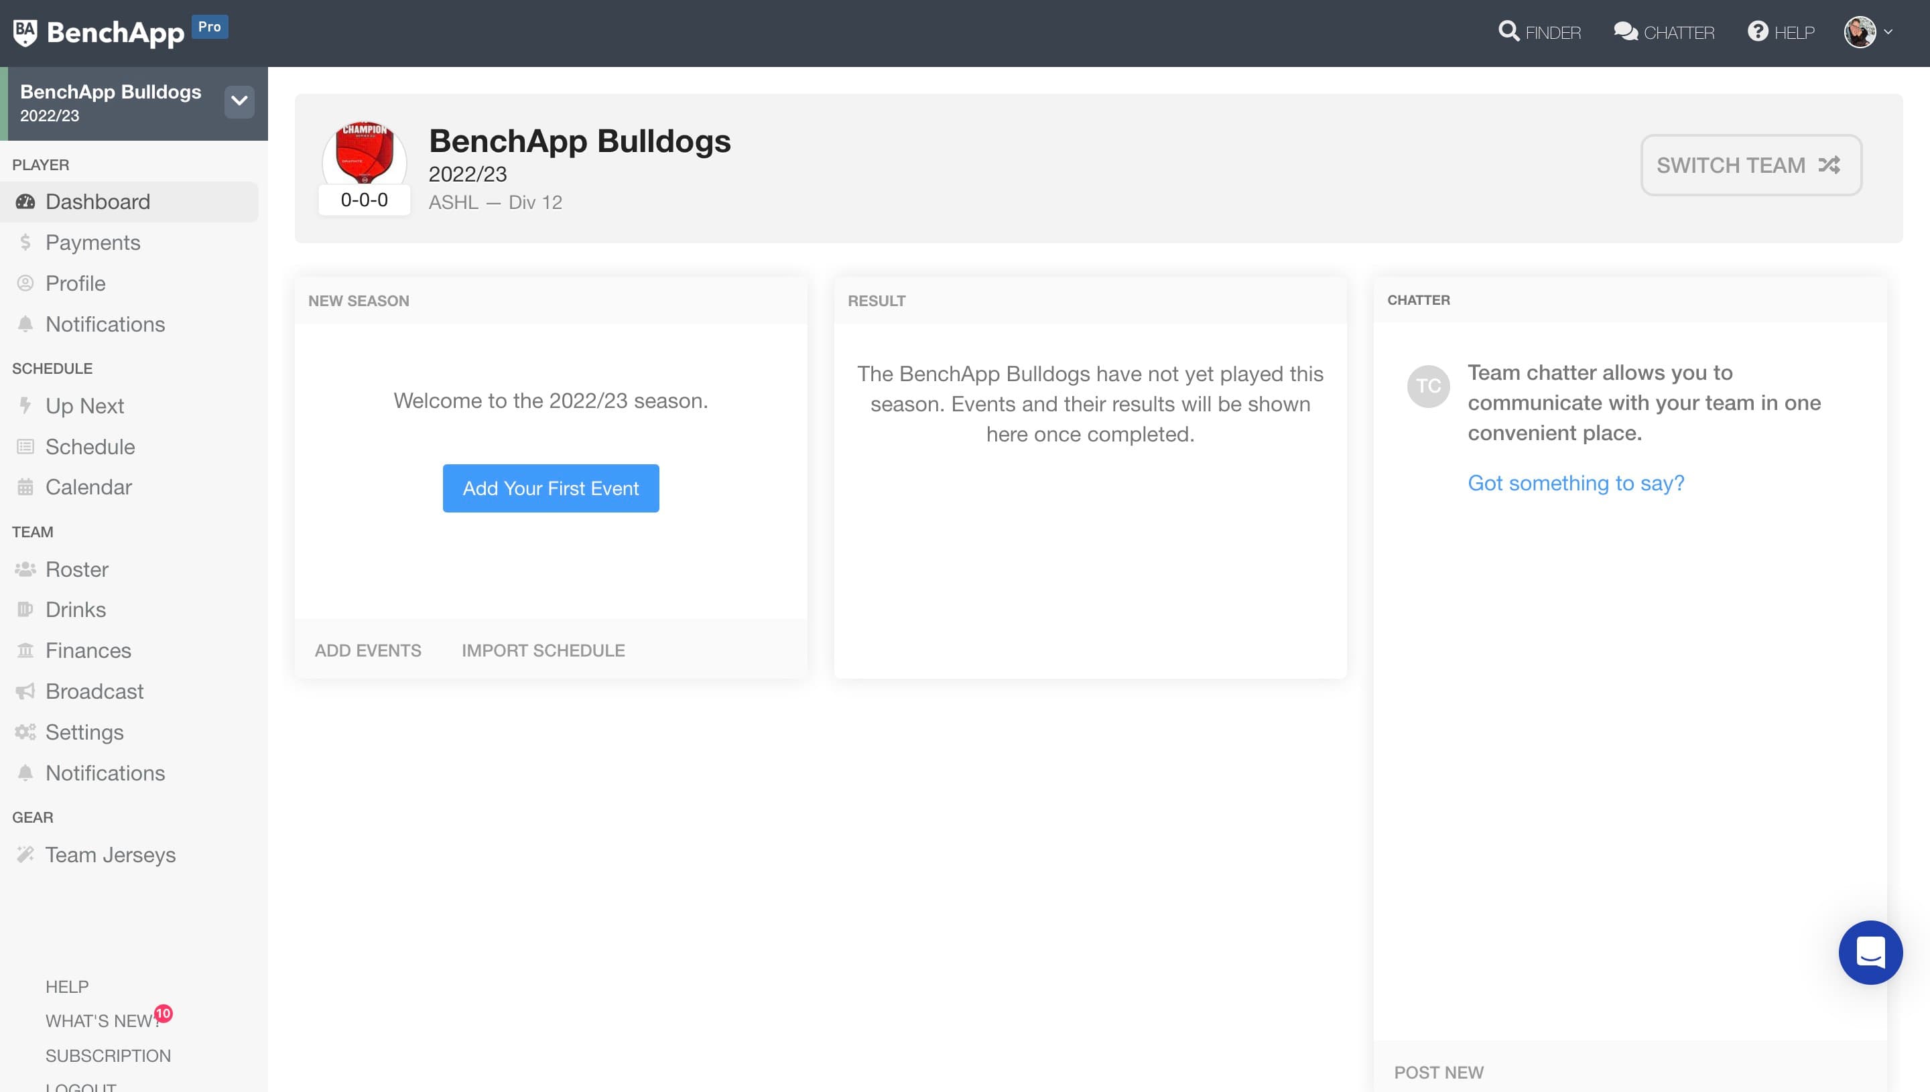Click the BenchApp shield logo icon

coord(25,32)
